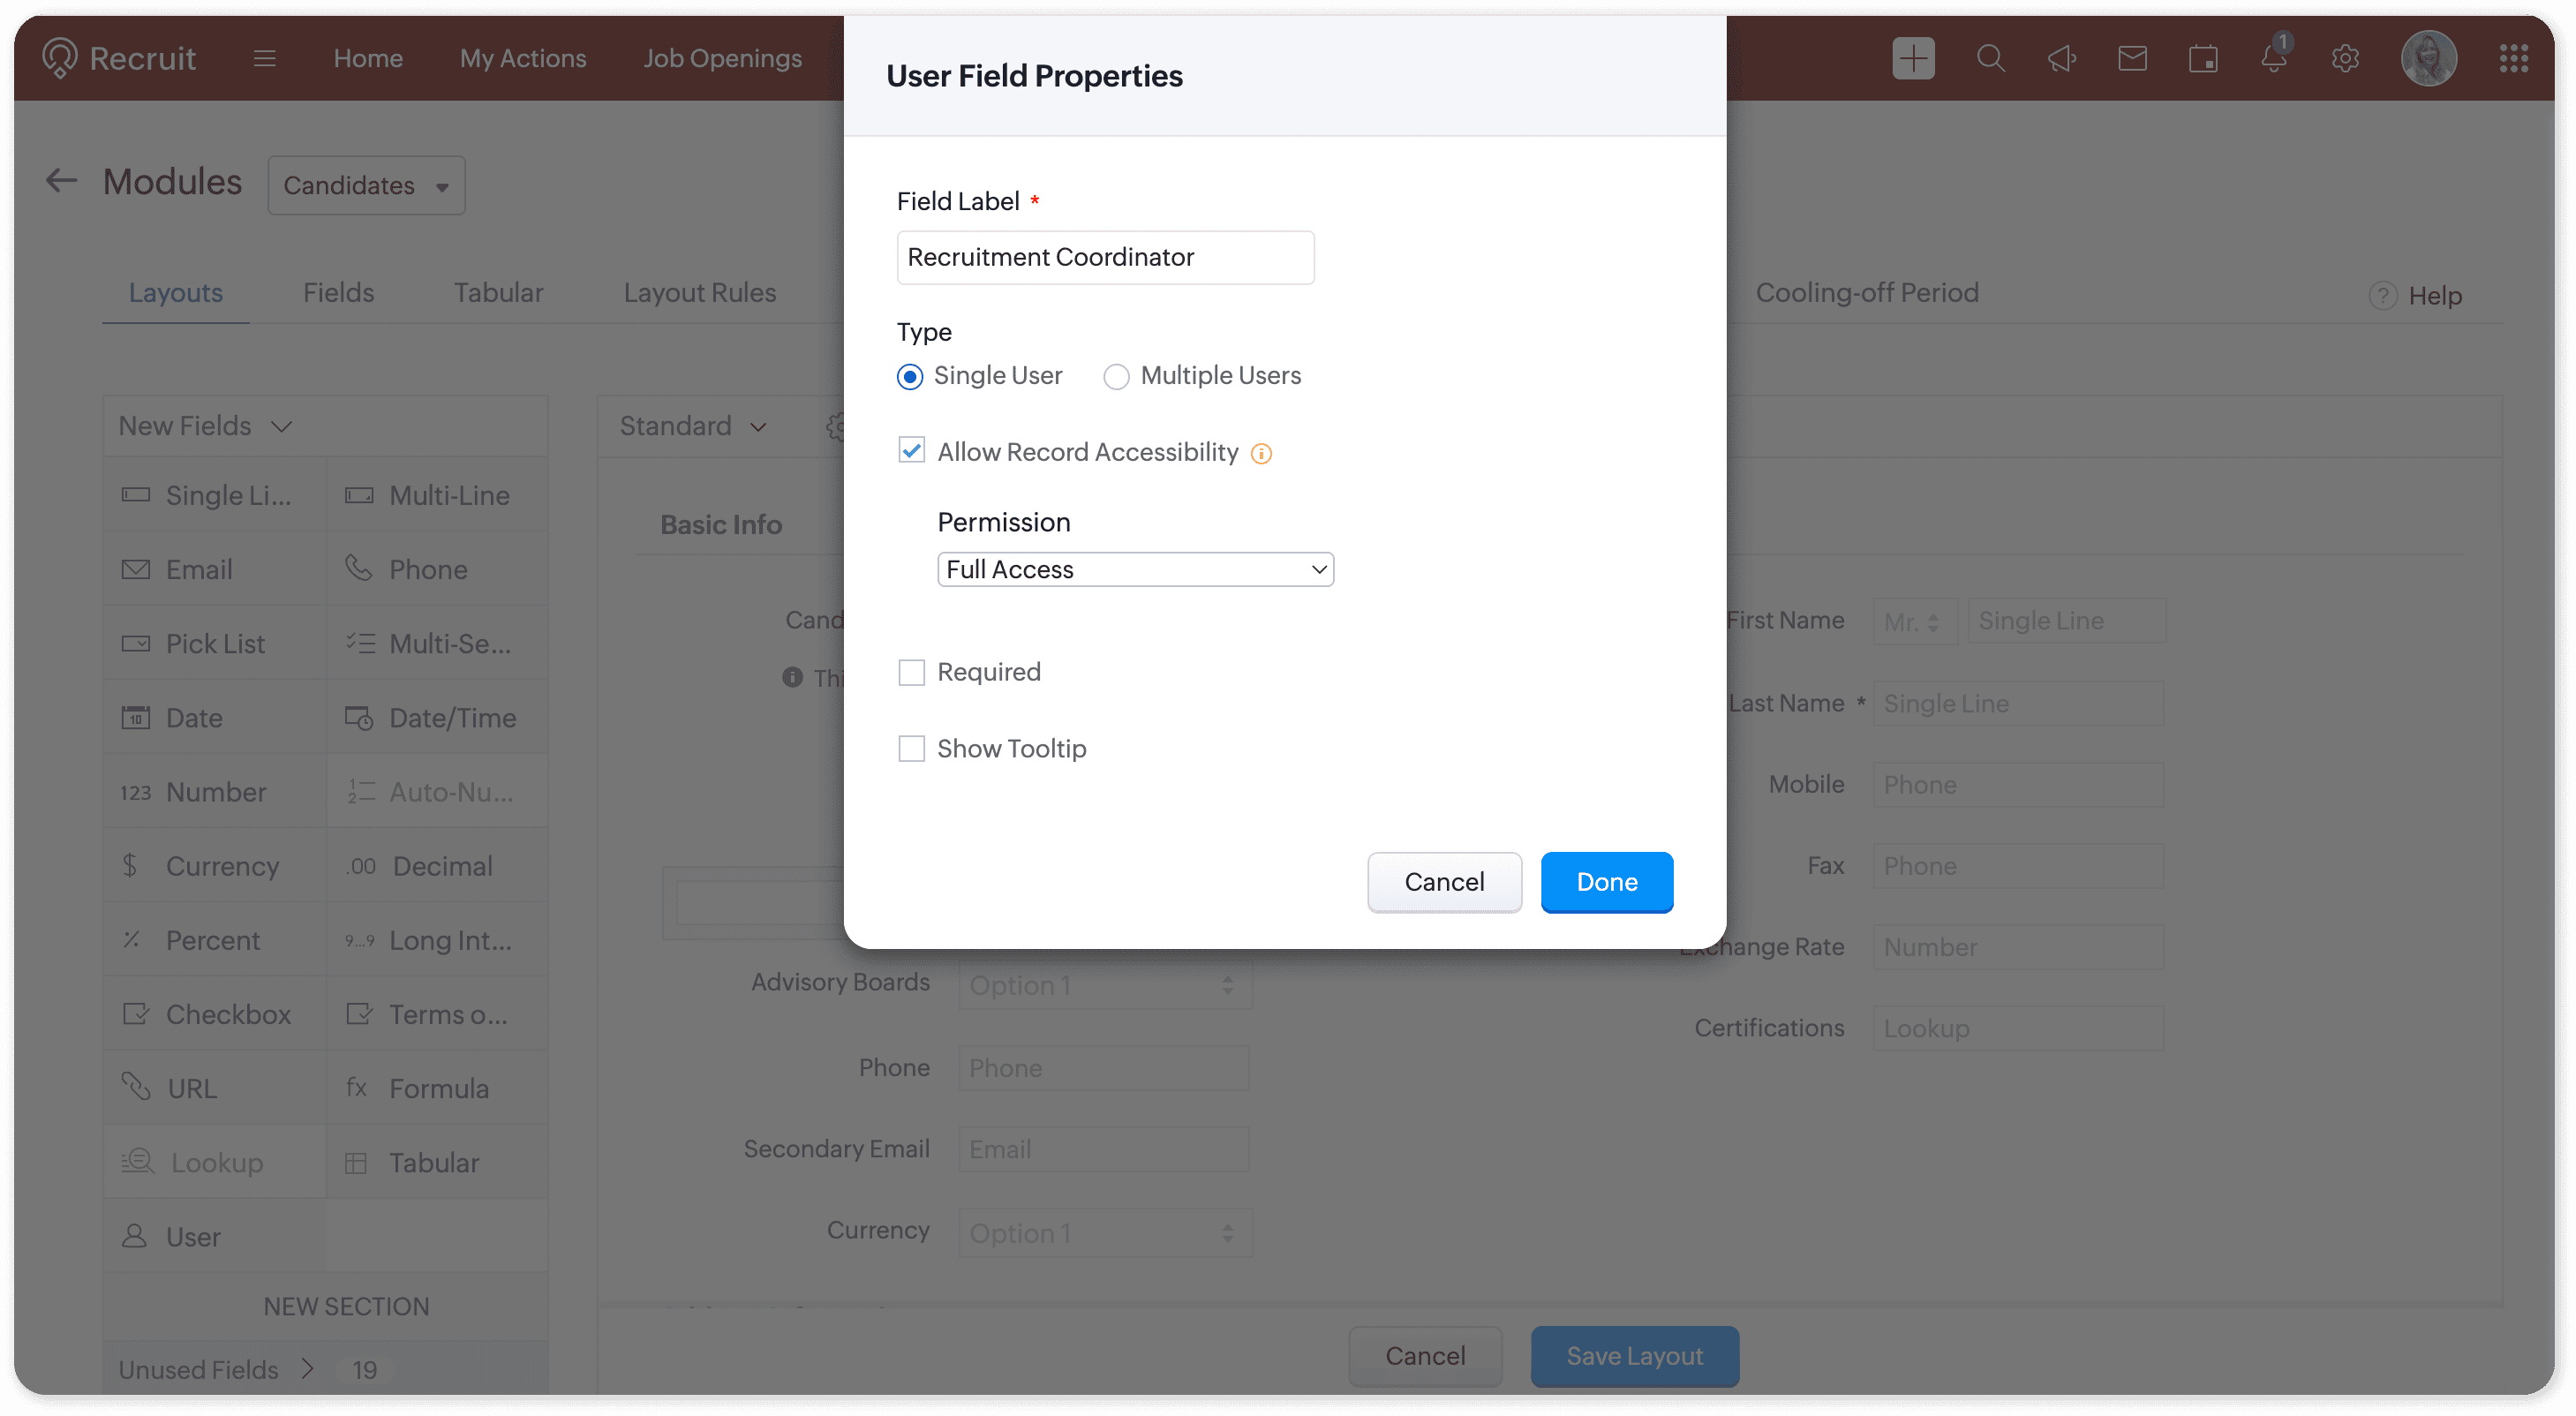Screen dimensions: 2576x1416
Task: Click the blue Done button
Action: [1606, 882]
